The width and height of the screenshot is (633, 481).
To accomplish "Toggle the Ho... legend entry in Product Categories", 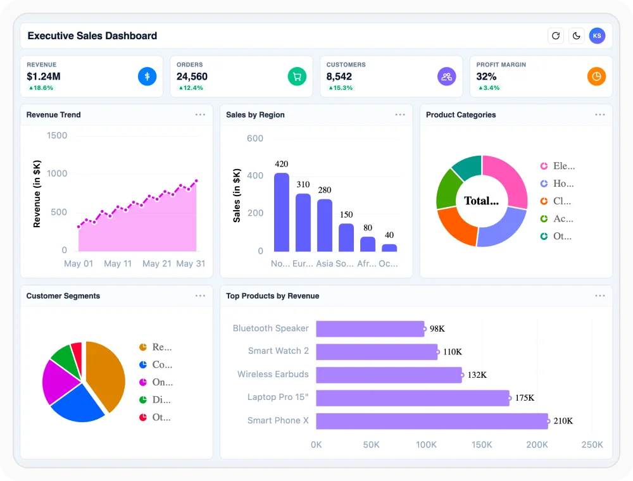I will pyautogui.click(x=557, y=184).
